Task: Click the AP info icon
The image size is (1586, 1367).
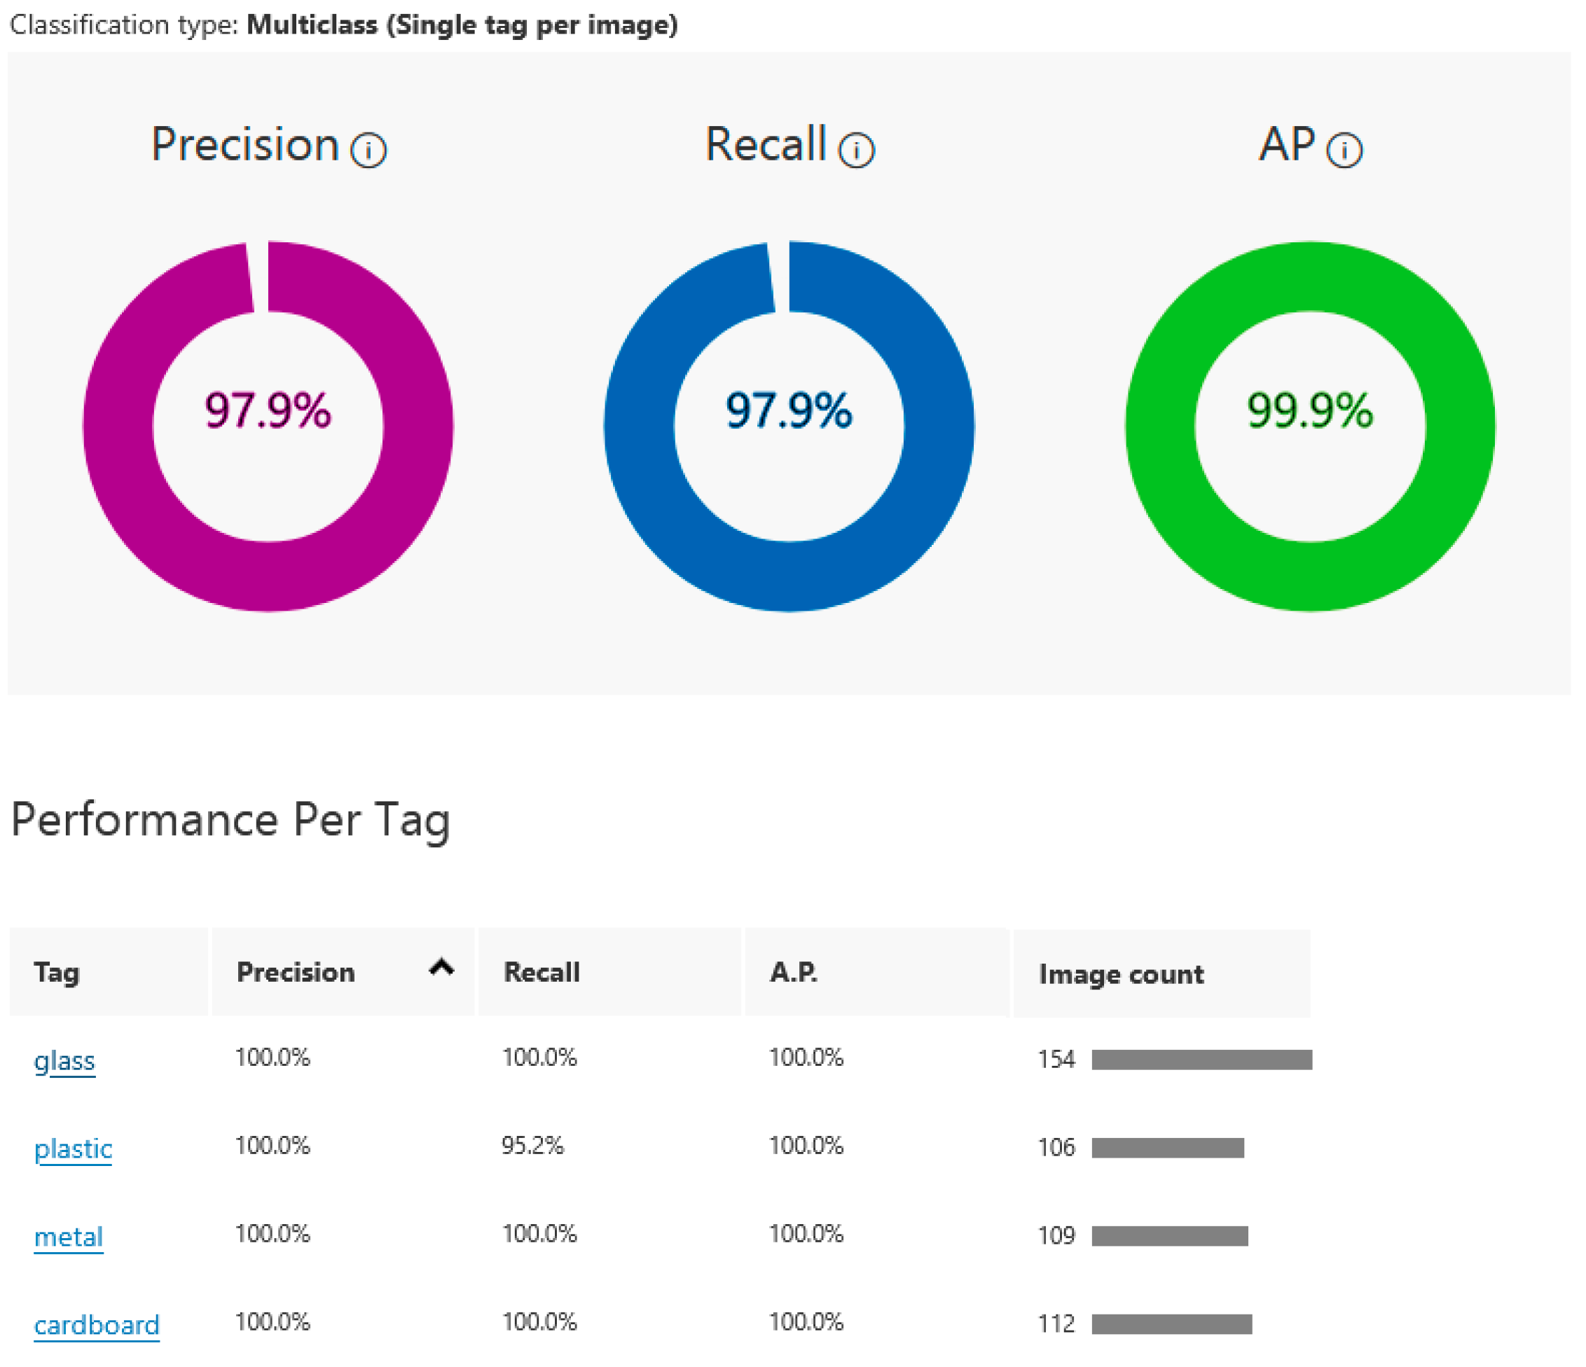Action: coord(1344,150)
